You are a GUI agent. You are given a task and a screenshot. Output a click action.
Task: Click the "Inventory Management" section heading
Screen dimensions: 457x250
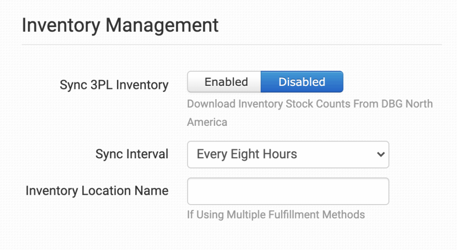pos(120,25)
